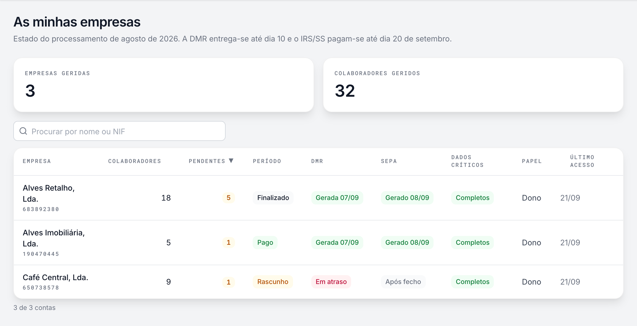Sort by Último Acesso column header

pos(582,161)
